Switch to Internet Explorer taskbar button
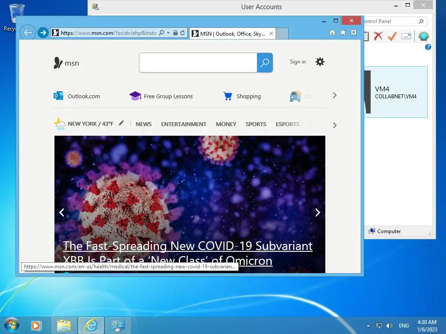446x334 pixels. tap(91, 325)
